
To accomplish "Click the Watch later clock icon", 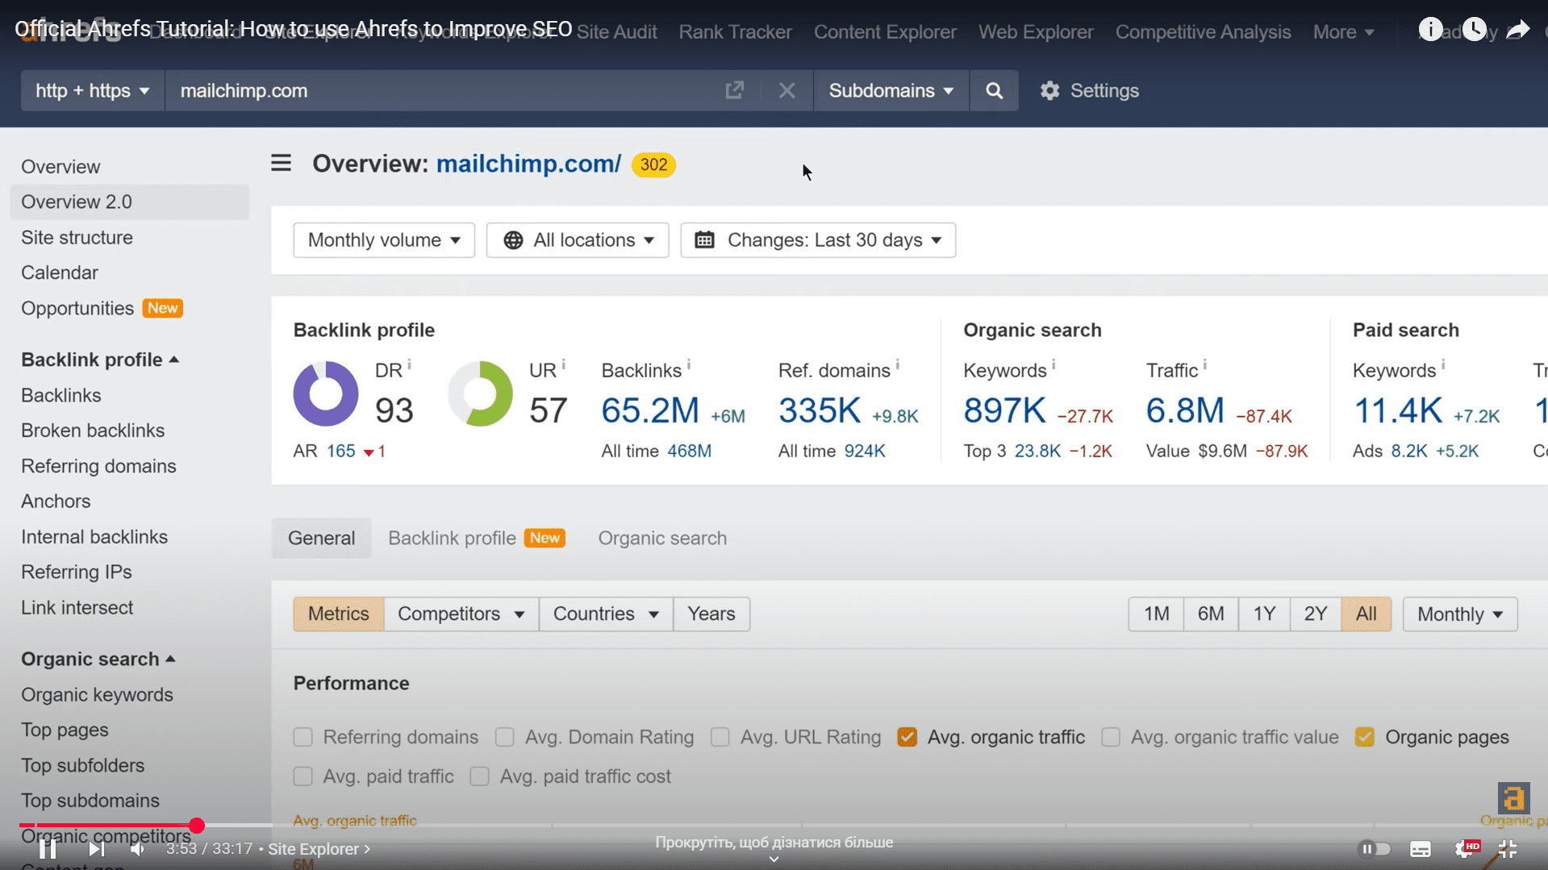I will pyautogui.click(x=1475, y=30).
